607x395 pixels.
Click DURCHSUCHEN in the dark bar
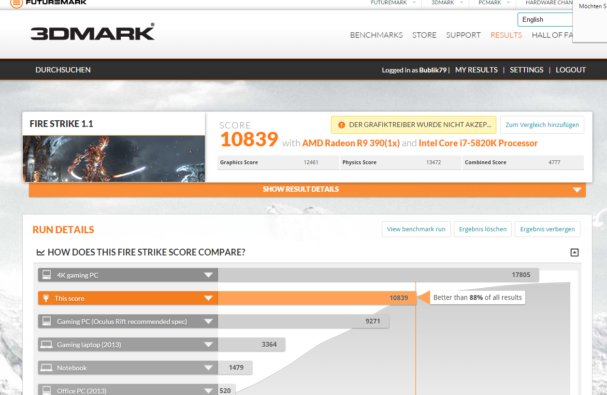coord(63,70)
